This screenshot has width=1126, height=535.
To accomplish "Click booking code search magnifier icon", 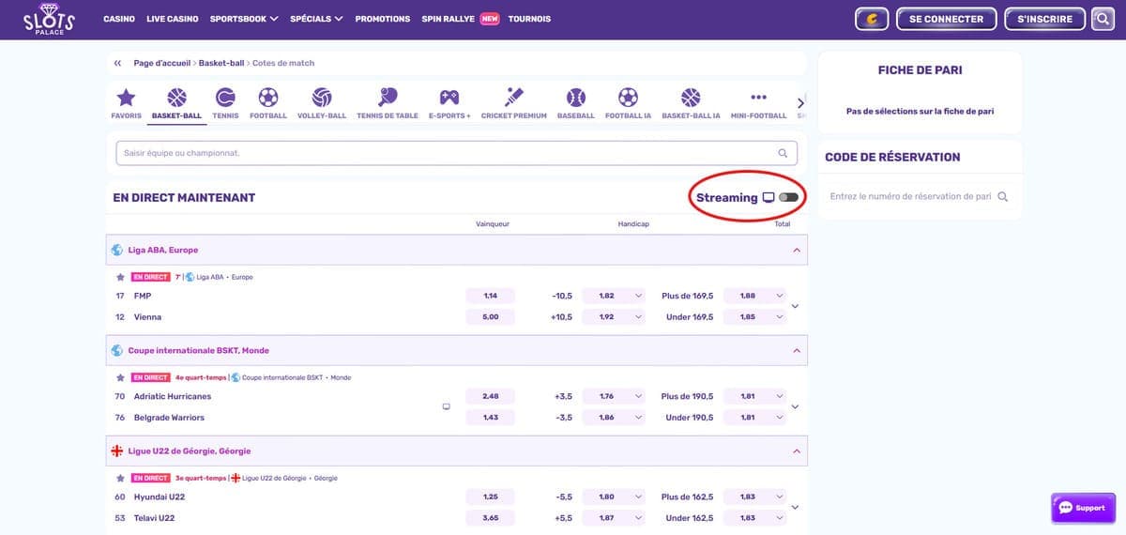I will [1003, 197].
